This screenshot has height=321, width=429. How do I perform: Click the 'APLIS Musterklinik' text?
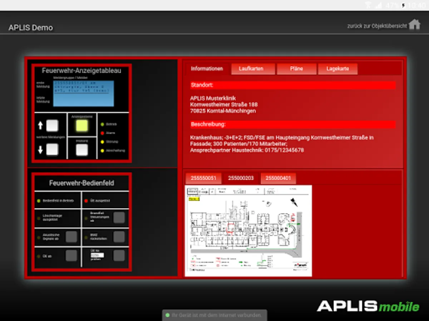[213, 98]
